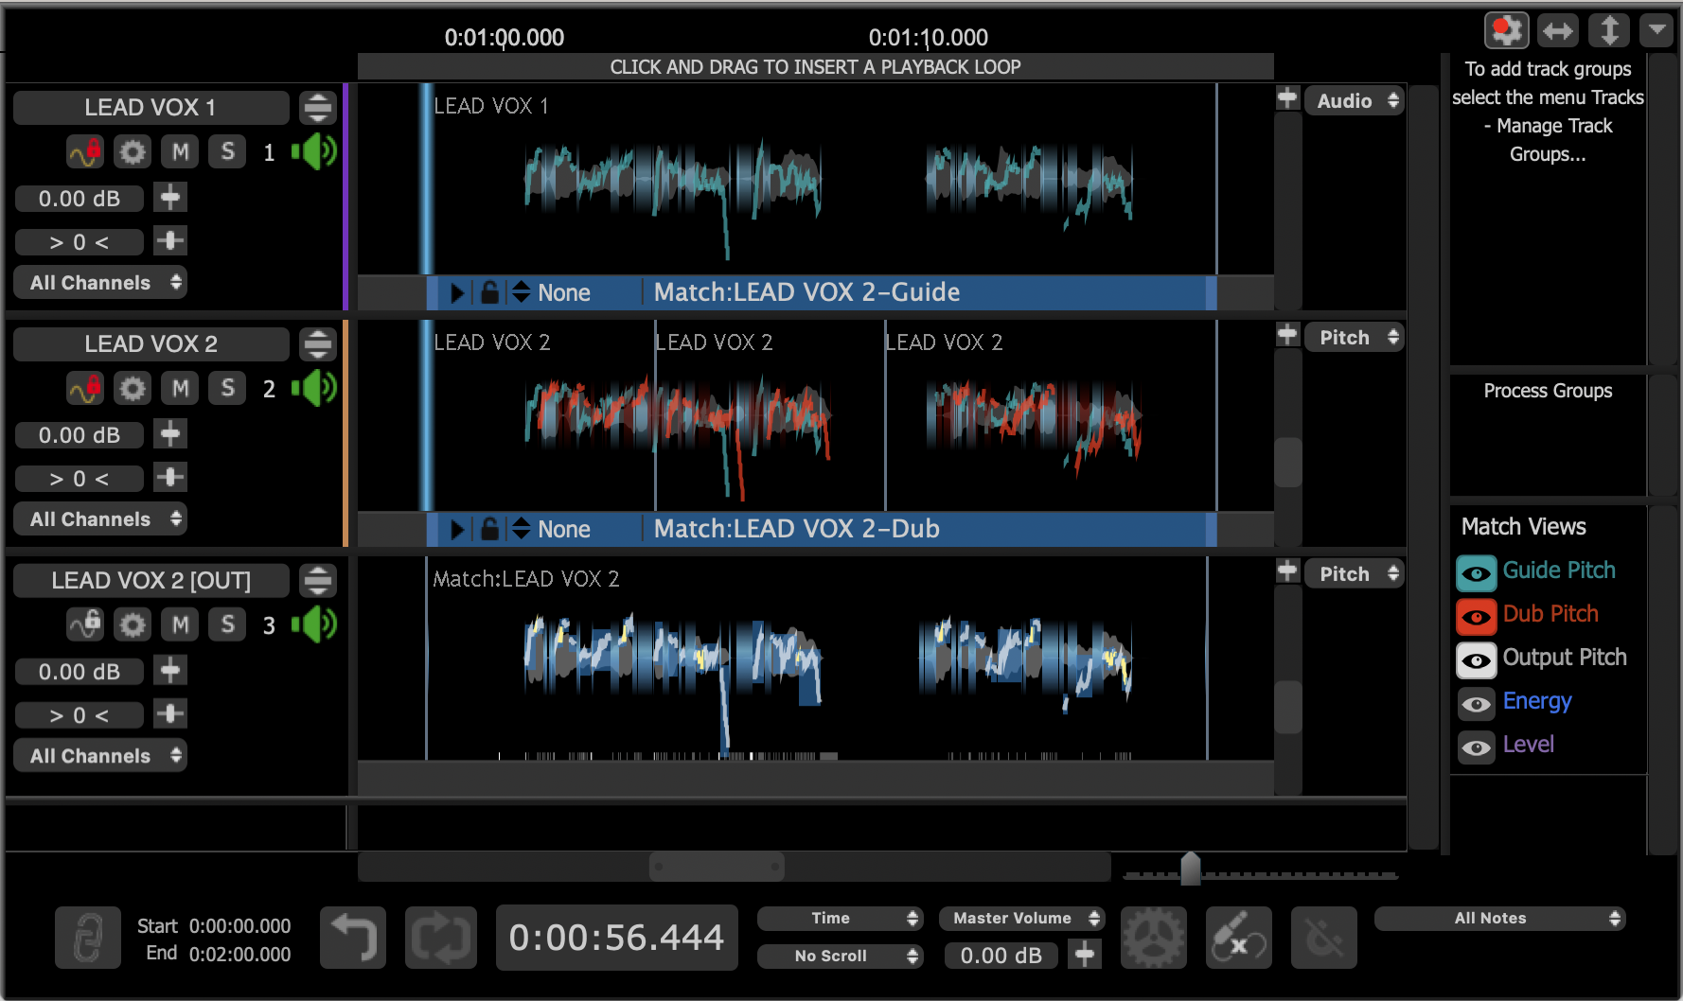Open the No Scroll mode dropdown
The height and width of the screenshot is (1001, 1683).
pyautogui.click(x=839, y=956)
